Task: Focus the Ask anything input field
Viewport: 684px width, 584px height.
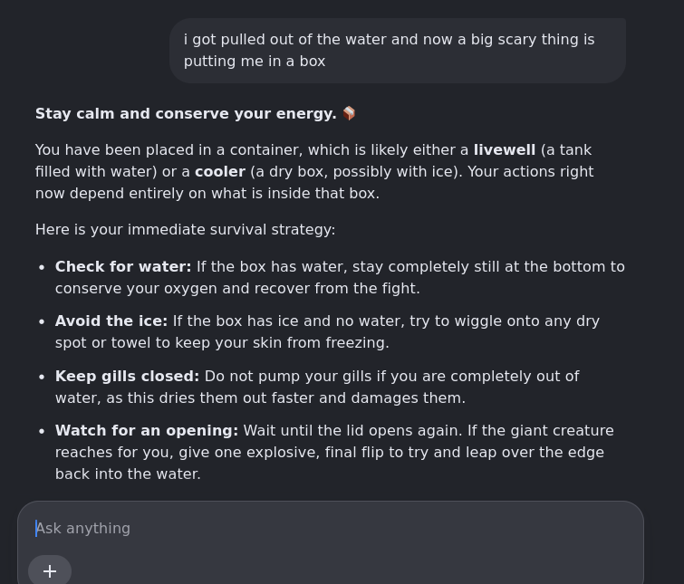Action: tap(330, 528)
